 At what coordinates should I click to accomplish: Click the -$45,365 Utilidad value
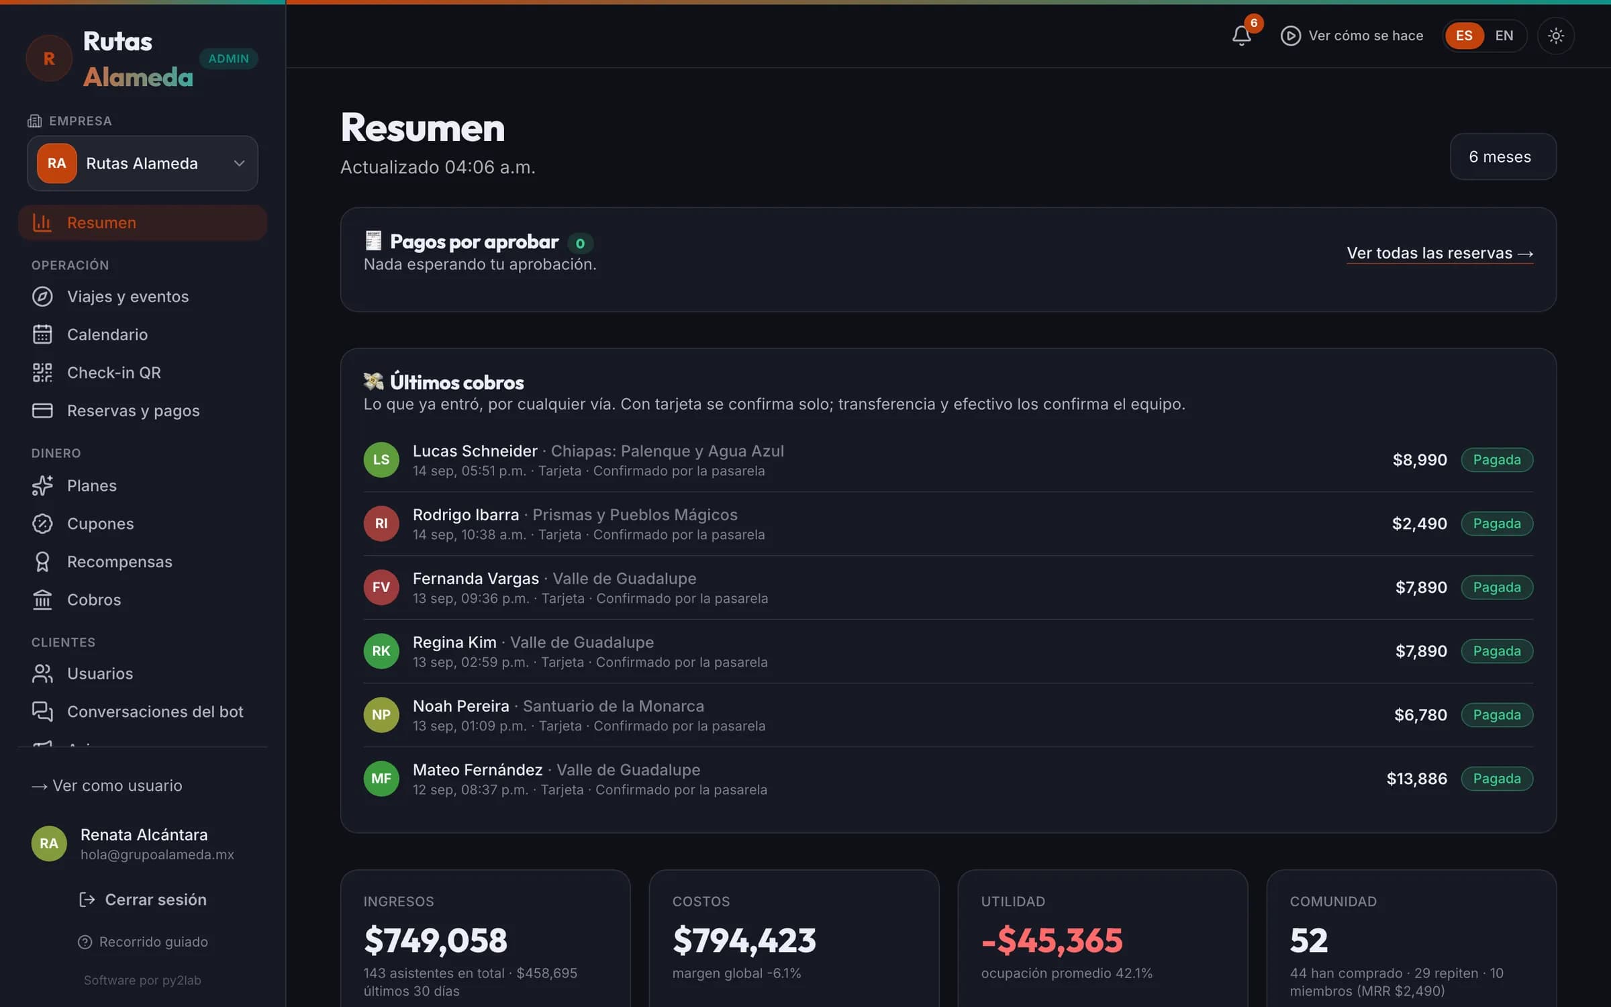tap(1052, 940)
